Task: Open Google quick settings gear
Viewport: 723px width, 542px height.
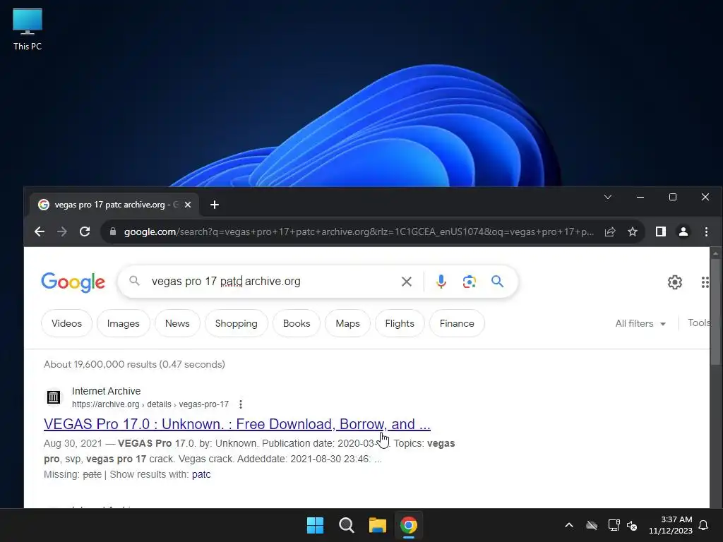Action: tap(674, 282)
